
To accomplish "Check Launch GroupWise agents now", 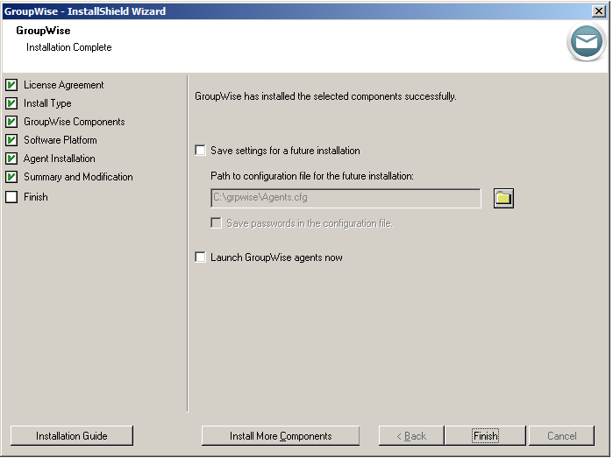I will (201, 257).
